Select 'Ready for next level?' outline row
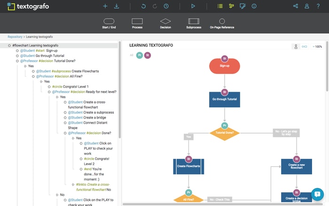This screenshot has height=206, width=329. (x=84, y=92)
